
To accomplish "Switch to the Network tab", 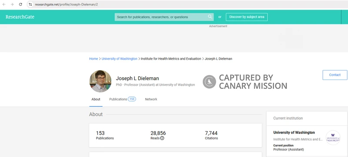I will (x=151, y=99).
